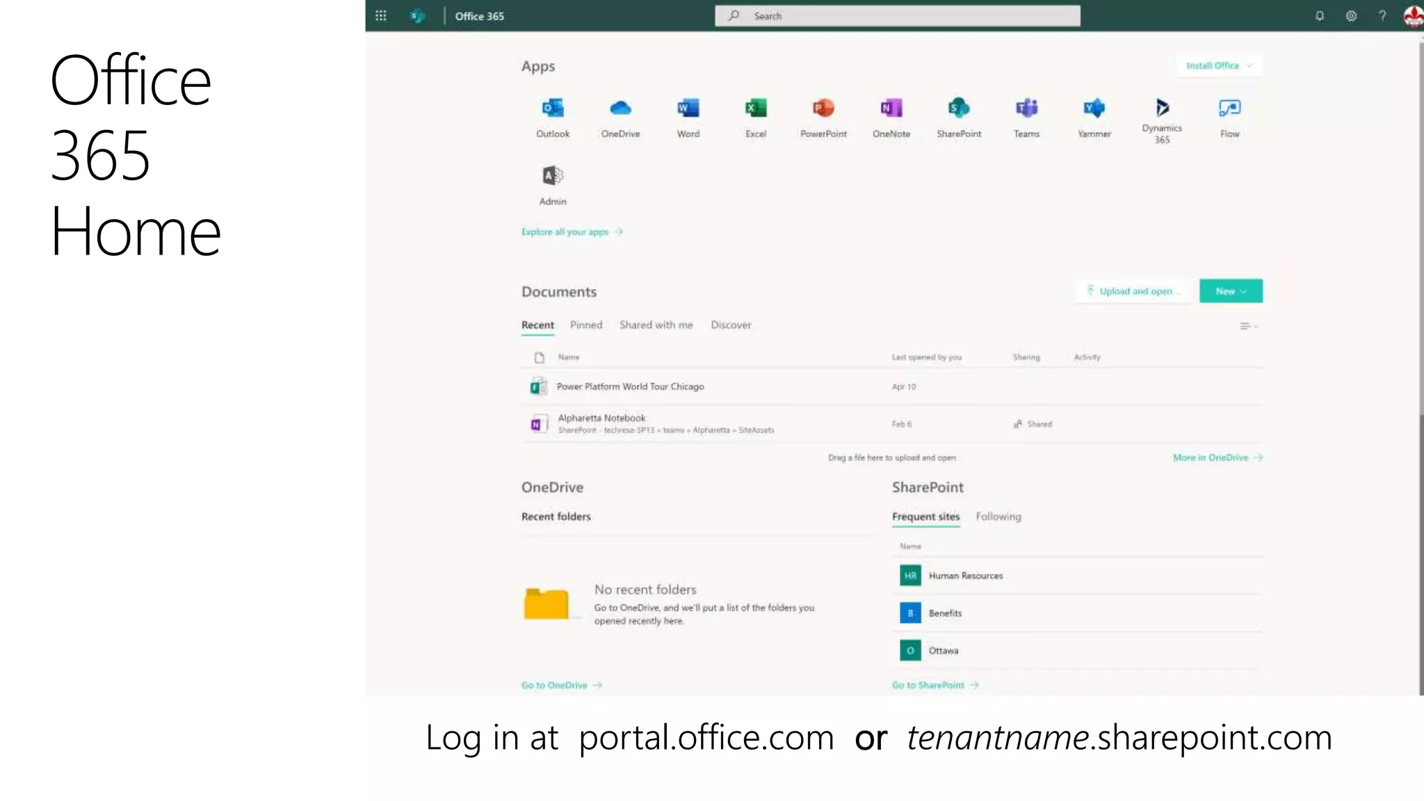Open the SharePoint logo in header
Screen dimensions: 1424x801
coord(417,15)
